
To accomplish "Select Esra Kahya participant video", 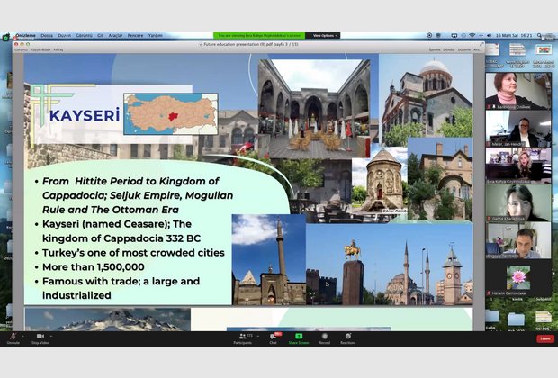I will (x=518, y=166).
